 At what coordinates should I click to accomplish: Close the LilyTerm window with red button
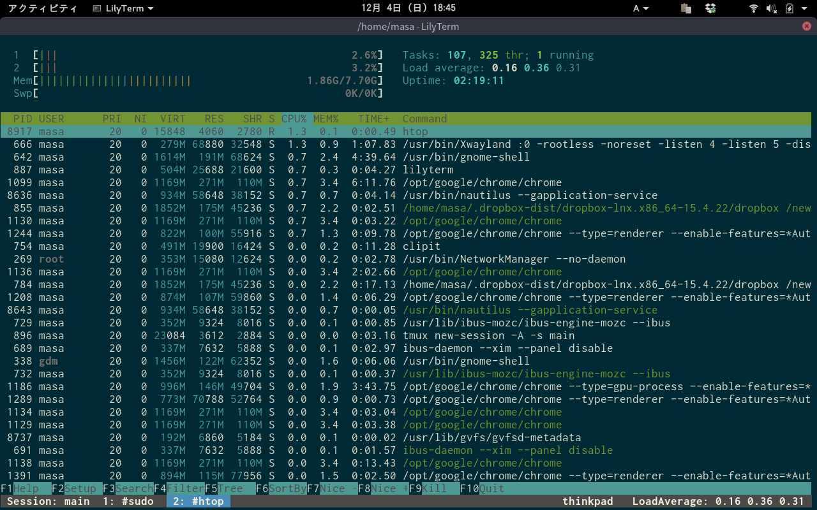pos(807,26)
